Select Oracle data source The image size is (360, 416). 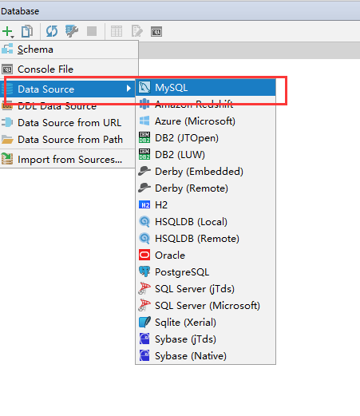(205, 256)
